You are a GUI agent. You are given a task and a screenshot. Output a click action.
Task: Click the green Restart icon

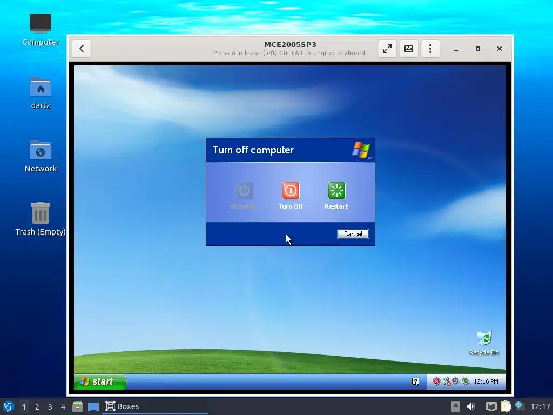[336, 191]
